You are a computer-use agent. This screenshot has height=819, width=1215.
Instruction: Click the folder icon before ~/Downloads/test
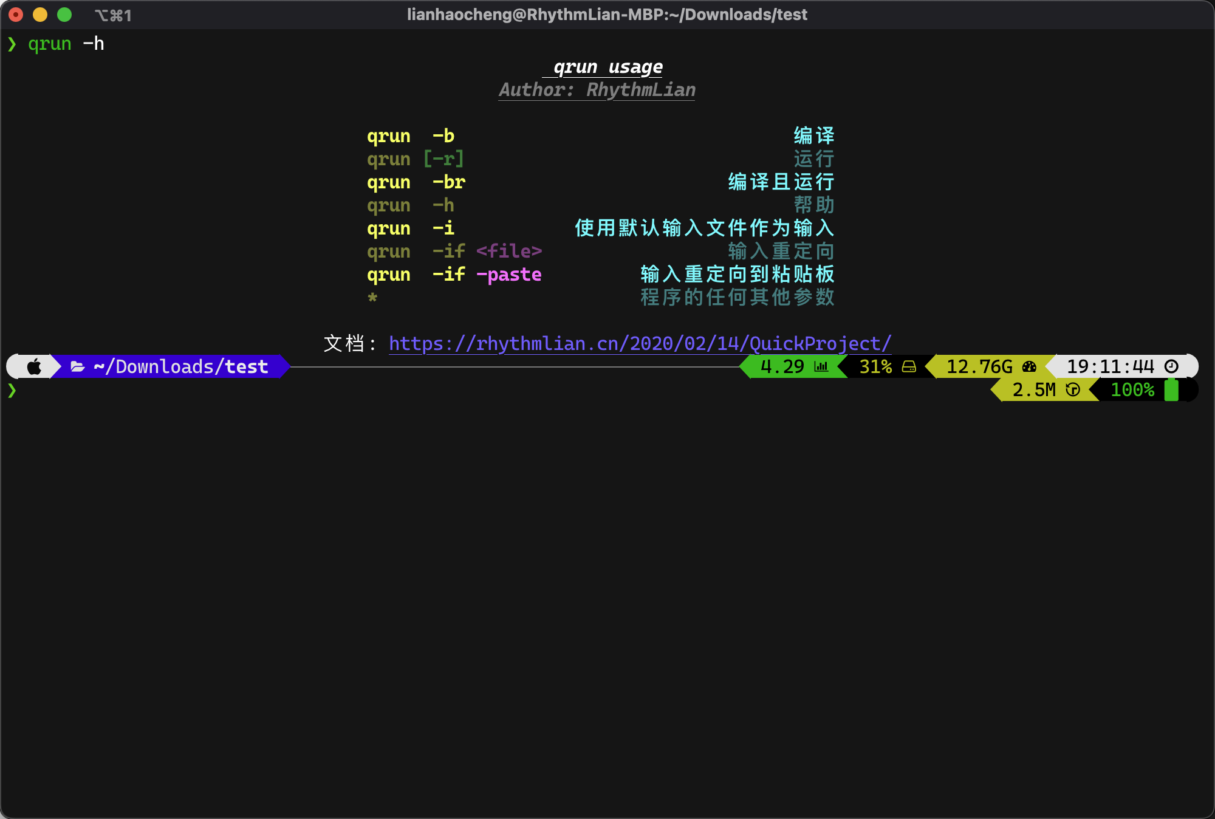[x=77, y=366]
